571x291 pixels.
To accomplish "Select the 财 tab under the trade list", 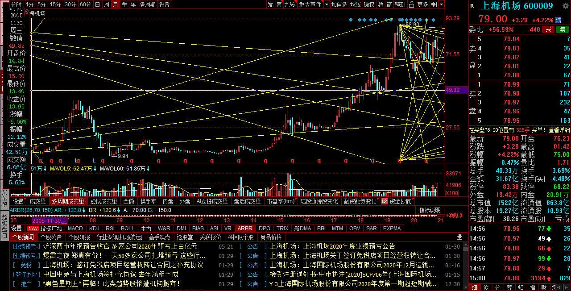I will (544, 287).
